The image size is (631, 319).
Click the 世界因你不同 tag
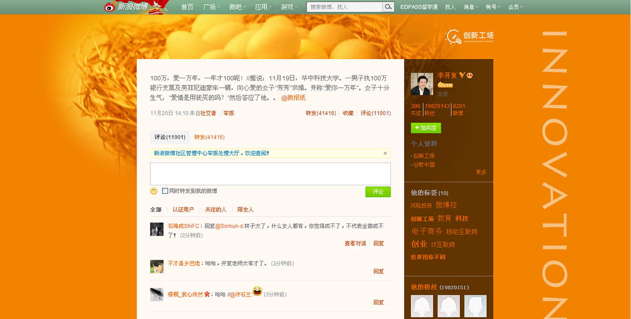point(428,257)
